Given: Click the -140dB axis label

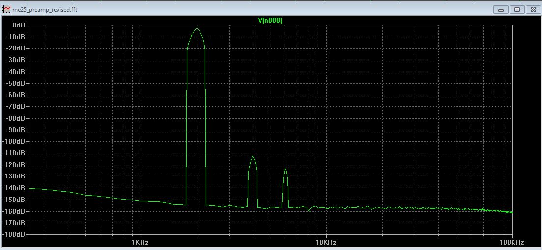Looking at the screenshot, I should 14,188.
